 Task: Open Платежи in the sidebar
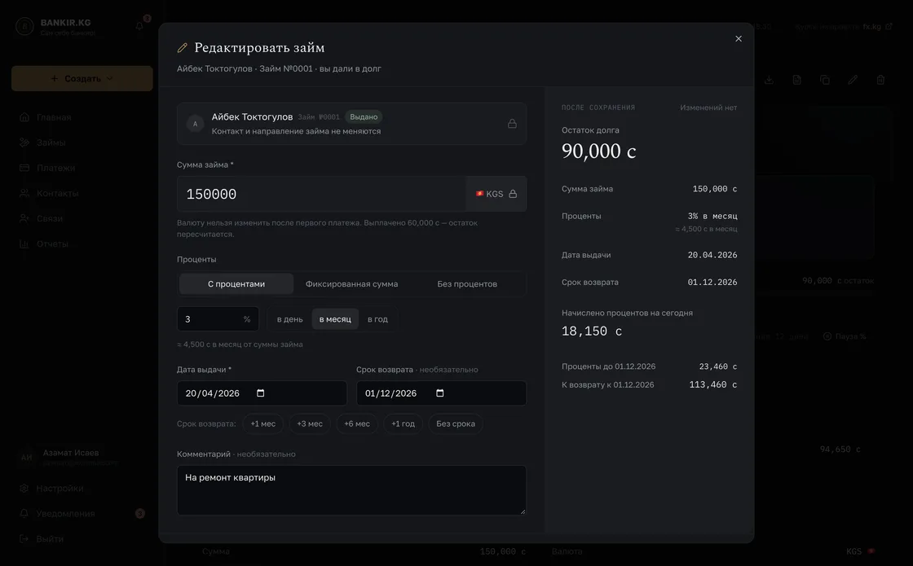tap(82, 168)
